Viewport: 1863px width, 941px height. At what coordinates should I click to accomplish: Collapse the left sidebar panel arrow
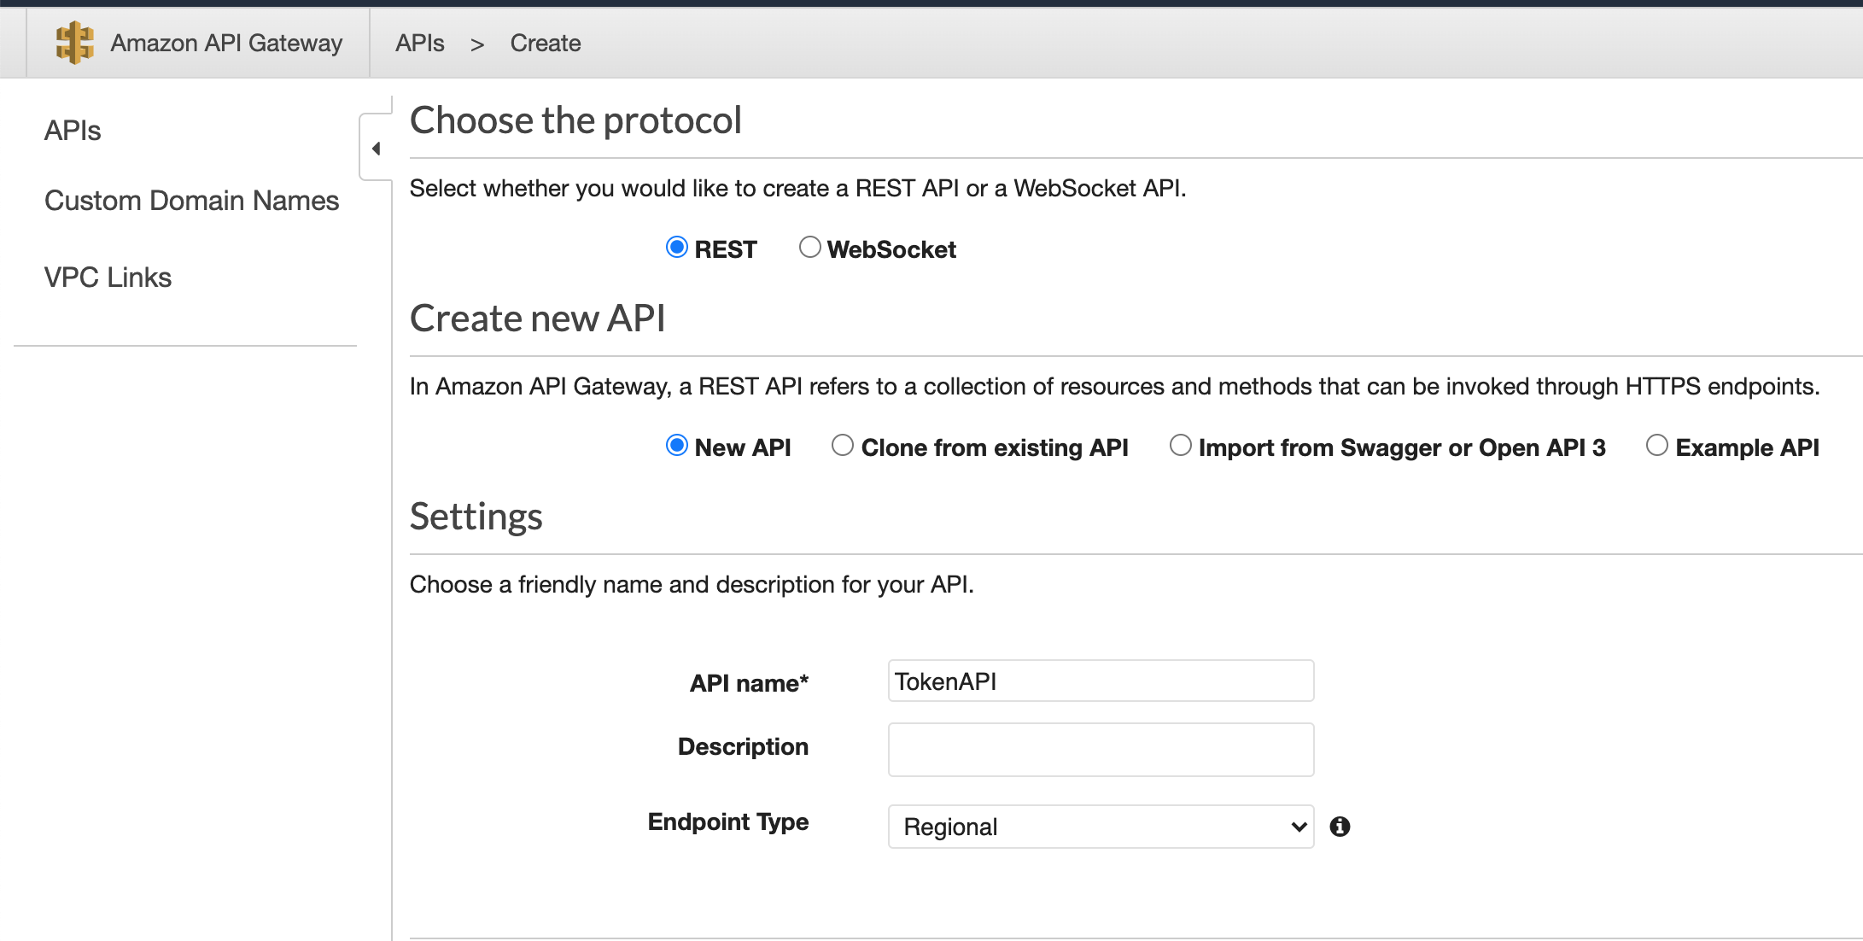tap(376, 147)
